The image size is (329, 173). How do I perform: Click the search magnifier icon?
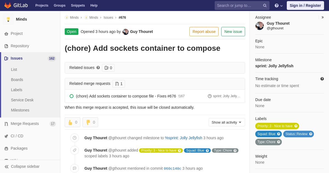click(265, 5)
